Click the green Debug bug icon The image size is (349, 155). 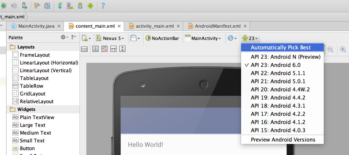tap(4, 5)
